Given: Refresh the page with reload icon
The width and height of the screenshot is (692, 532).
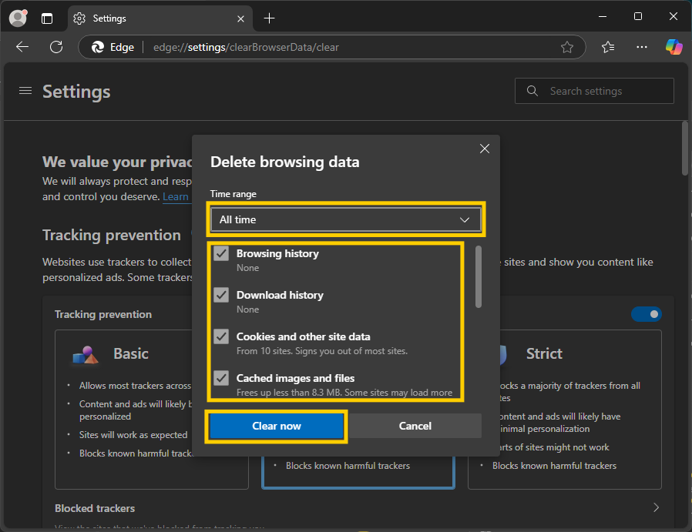Looking at the screenshot, I should pos(56,47).
